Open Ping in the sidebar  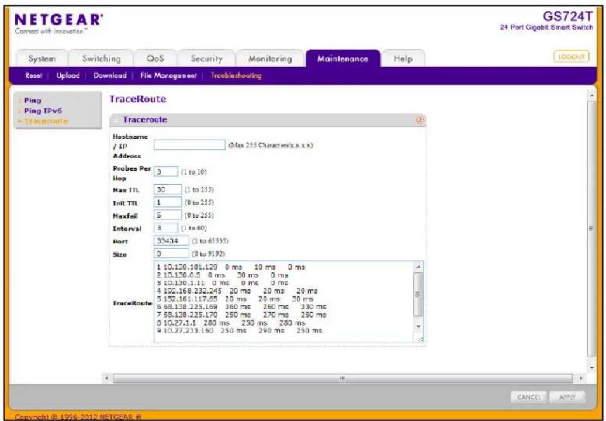pyautogui.click(x=32, y=101)
